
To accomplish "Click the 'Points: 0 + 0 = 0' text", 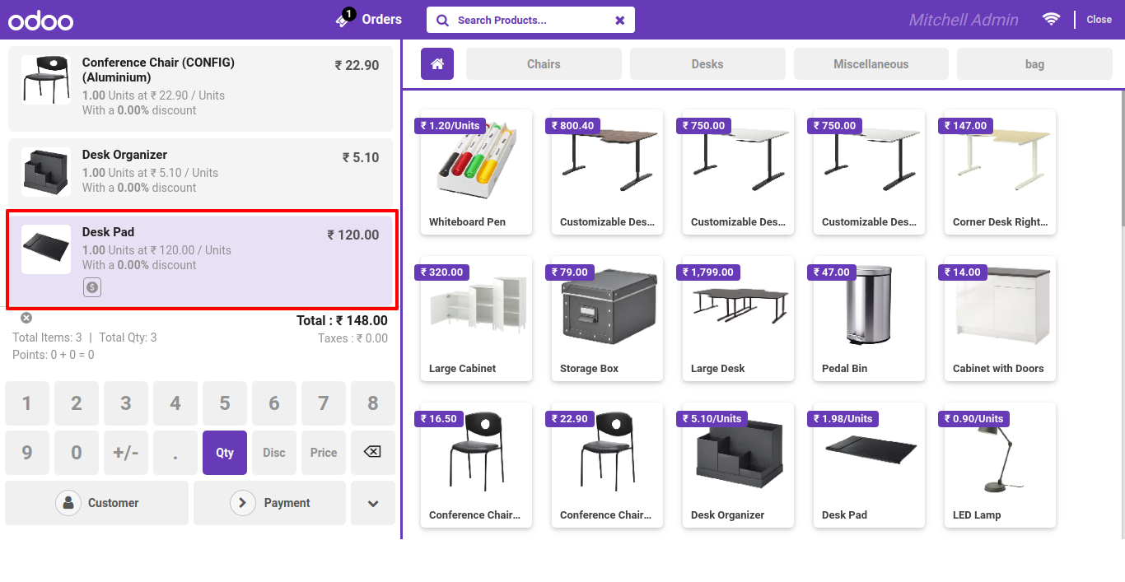I will 54,355.
